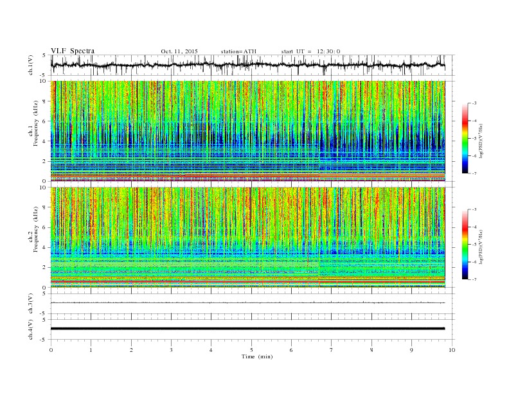Screen dimensions: 509x393
Task: Click the lower PSD color scale bar
Action: 465,244
